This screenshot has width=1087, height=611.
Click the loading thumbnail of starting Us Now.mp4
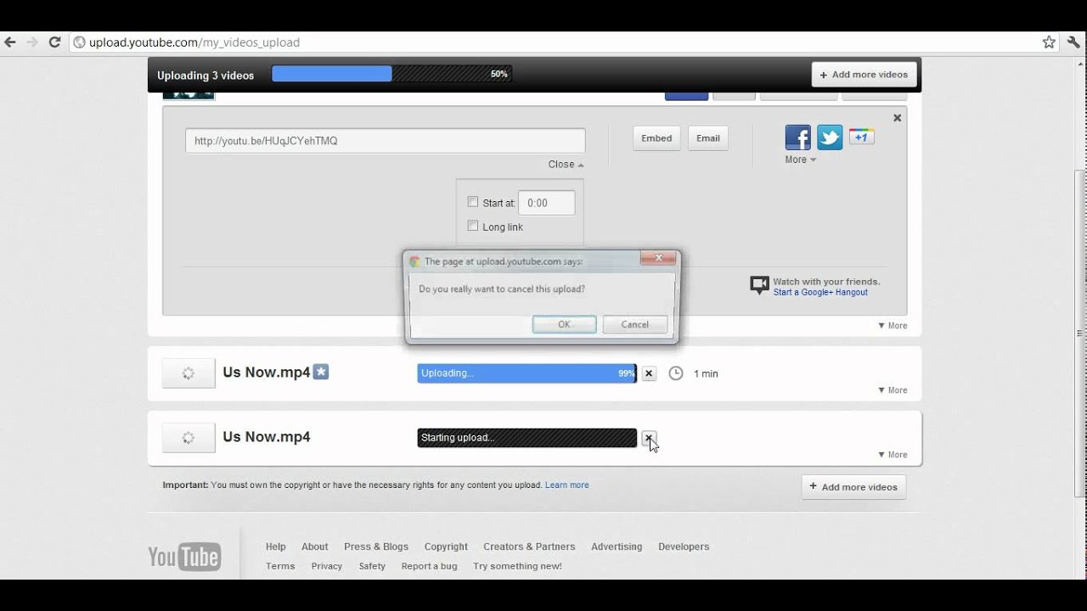tap(189, 438)
